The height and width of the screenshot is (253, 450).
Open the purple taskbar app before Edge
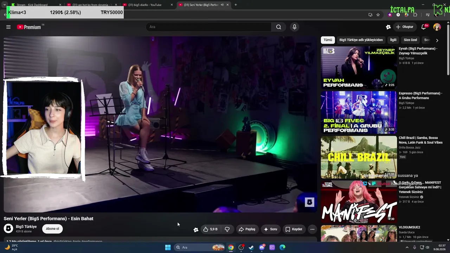pos(272,247)
